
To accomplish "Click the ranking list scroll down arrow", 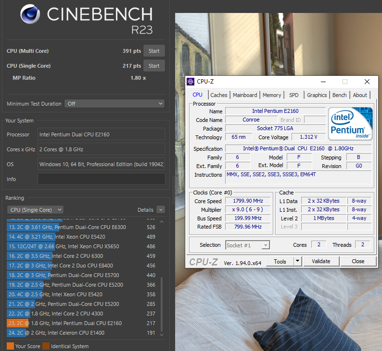I will [x=162, y=335].
